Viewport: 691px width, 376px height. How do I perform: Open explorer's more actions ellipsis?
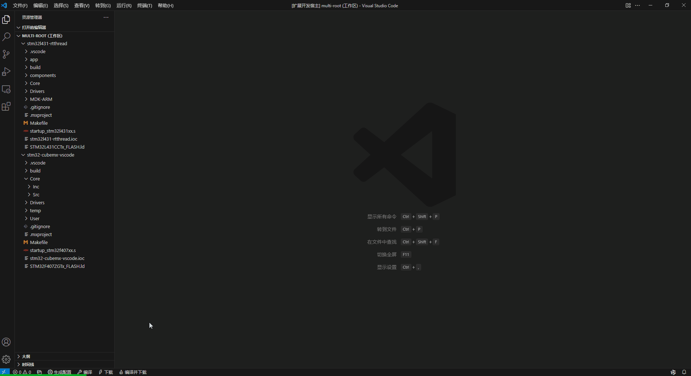[106, 17]
